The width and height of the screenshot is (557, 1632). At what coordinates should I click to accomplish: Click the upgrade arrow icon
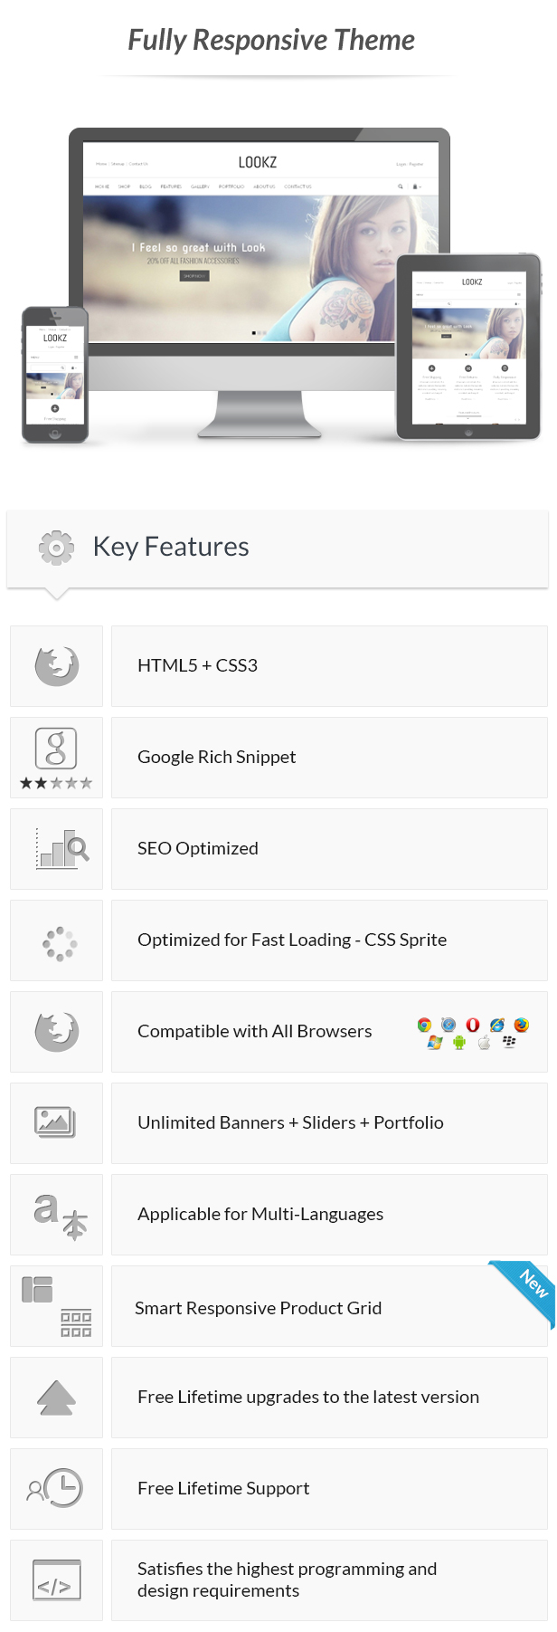[x=56, y=1398]
